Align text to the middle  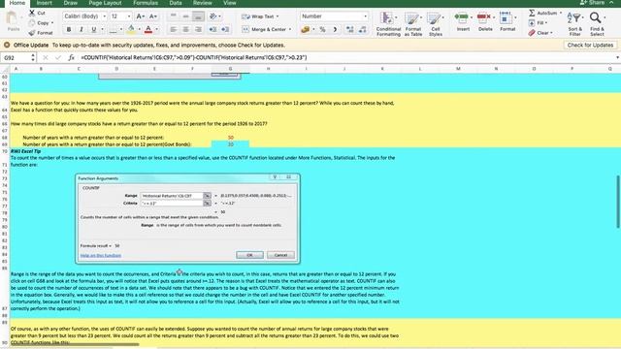(185, 16)
